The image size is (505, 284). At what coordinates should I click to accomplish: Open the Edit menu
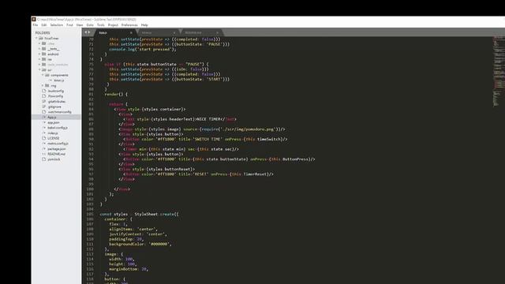(x=44, y=24)
